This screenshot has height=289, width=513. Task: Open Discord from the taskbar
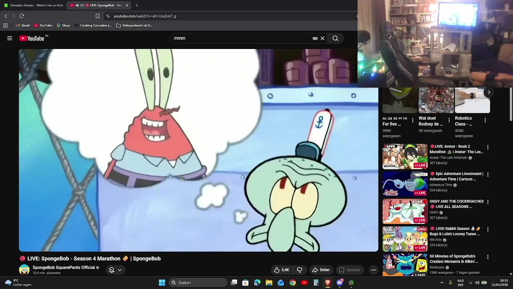(x=340, y=283)
